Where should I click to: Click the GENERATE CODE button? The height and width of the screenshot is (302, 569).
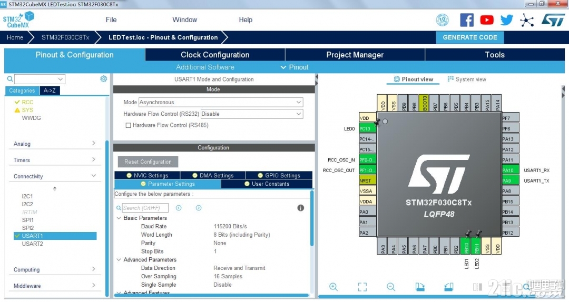click(x=470, y=37)
